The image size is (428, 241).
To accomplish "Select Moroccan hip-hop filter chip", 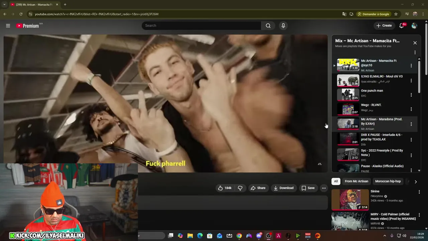I will pos(388,181).
